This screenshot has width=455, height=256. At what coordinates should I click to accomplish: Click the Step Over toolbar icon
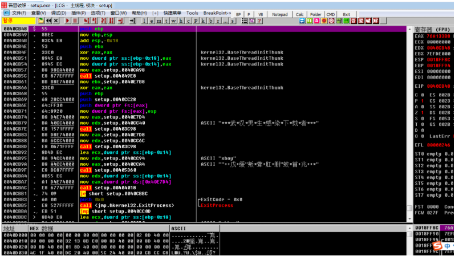(95, 21)
